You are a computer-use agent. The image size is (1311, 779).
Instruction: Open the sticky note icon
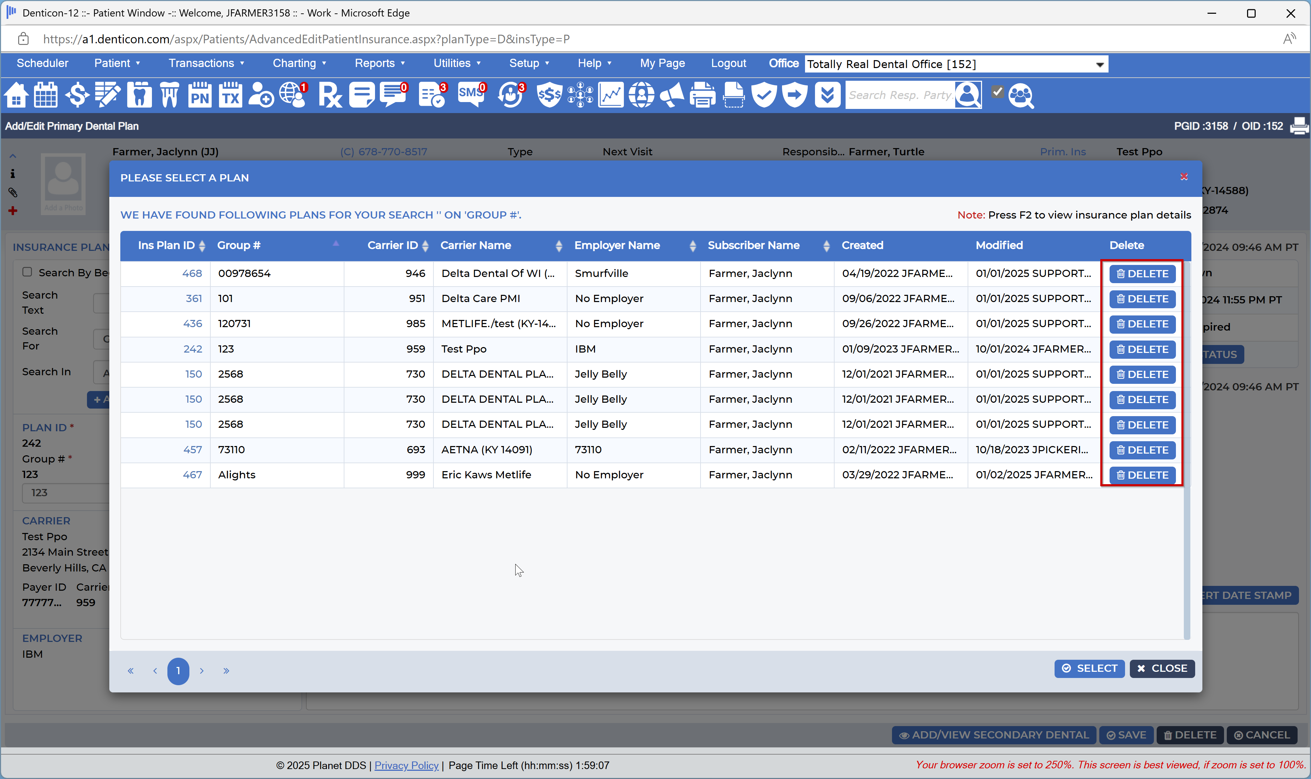click(x=362, y=95)
